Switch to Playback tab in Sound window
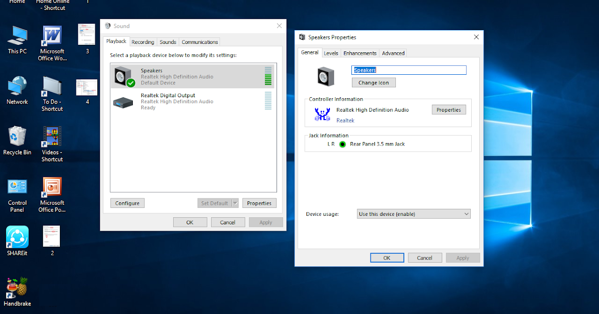This screenshot has width=599, height=314. pyautogui.click(x=116, y=41)
